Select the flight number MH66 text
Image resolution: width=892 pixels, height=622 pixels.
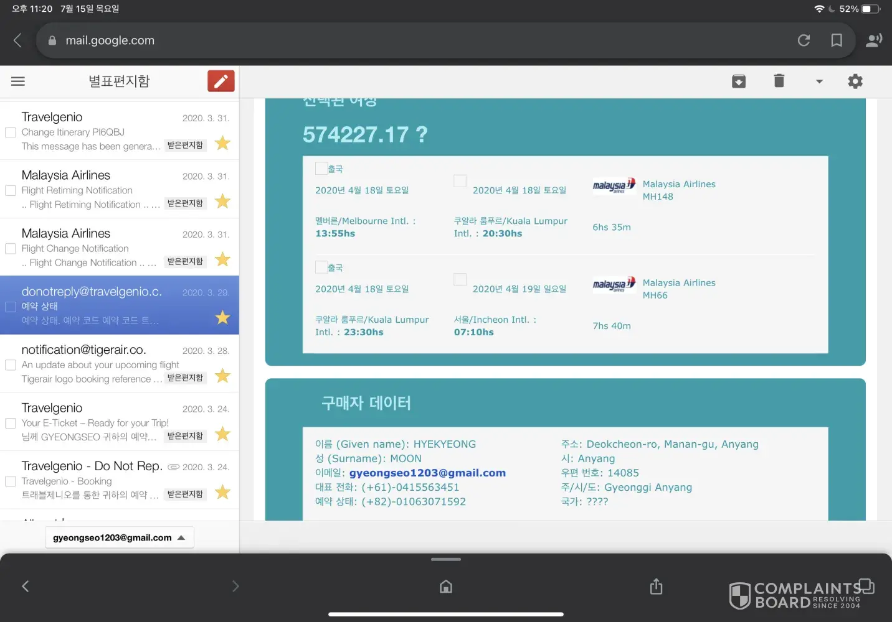coord(655,295)
